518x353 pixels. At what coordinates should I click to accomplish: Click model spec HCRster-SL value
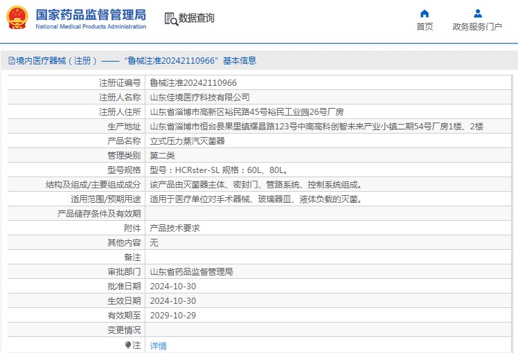[x=219, y=170]
